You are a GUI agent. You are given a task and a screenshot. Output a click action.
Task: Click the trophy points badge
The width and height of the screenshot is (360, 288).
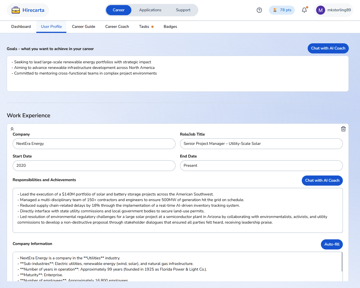(x=282, y=10)
